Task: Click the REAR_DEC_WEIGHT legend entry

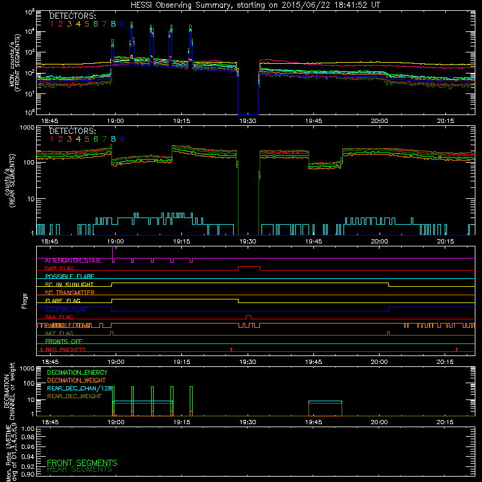Action: pos(74,396)
